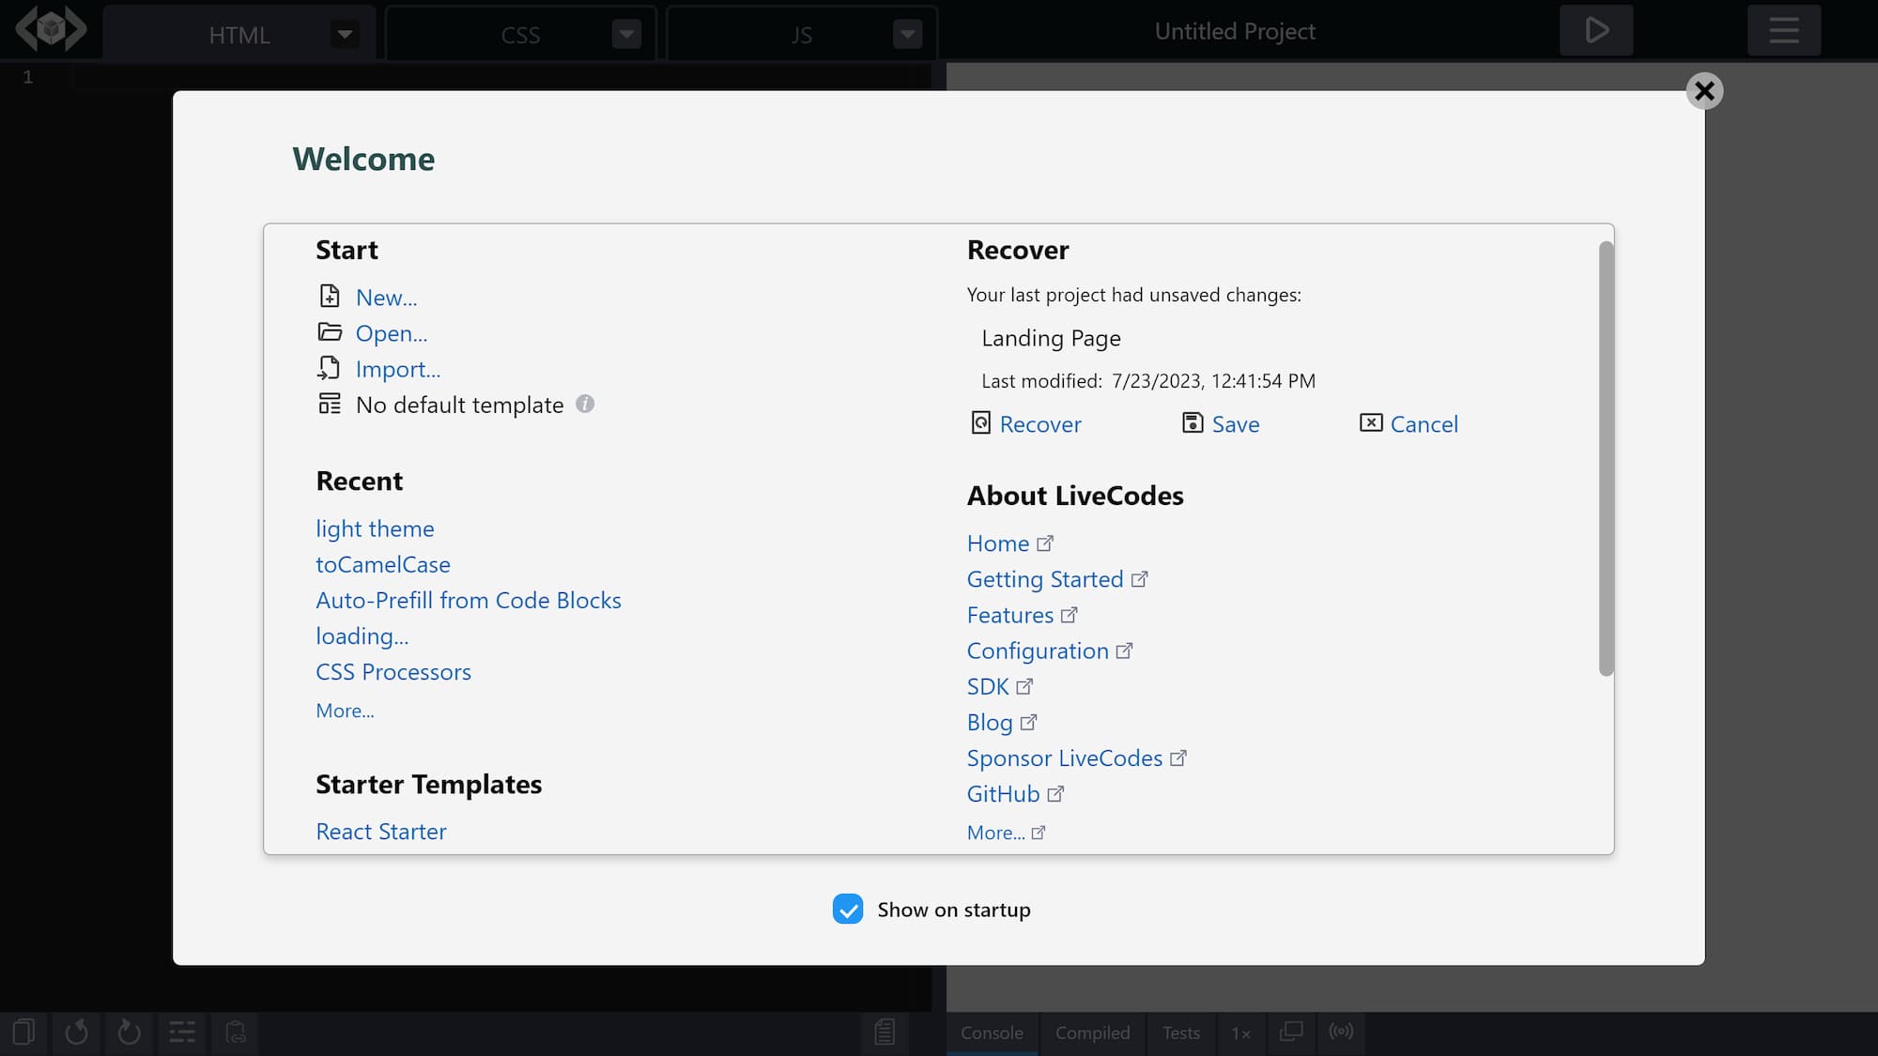Image resolution: width=1878 pixels, height=1056 pixels.
Task: Click the Run/Play project button
Action: coord(1597,31)
